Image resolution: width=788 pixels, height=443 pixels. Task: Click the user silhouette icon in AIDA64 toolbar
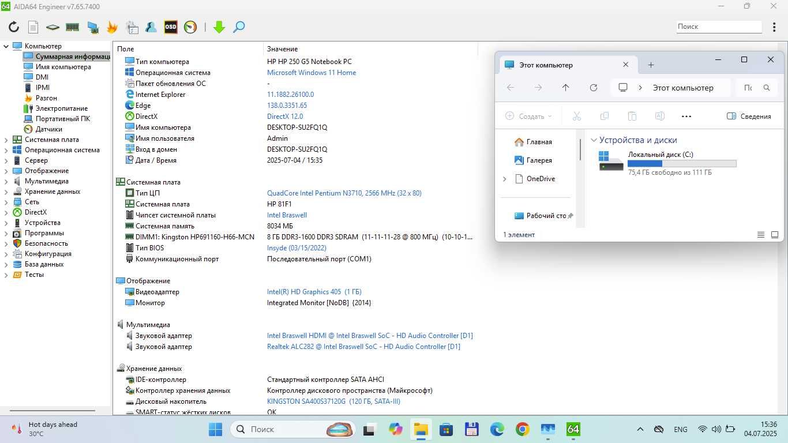pos(151,27)
